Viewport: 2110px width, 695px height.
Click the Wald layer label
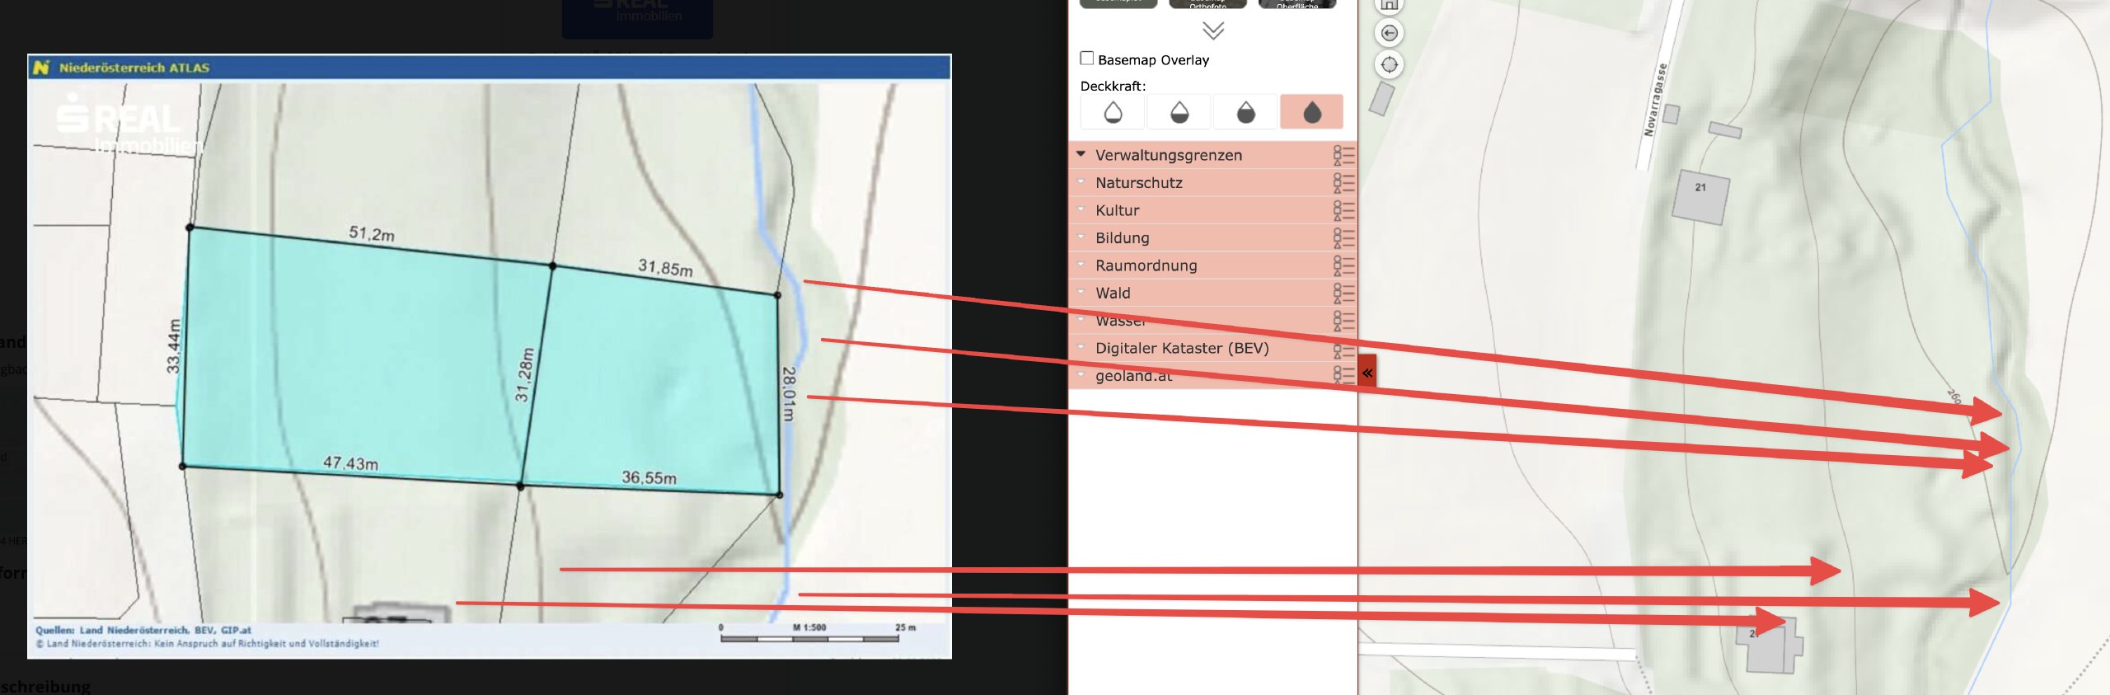point(1113,293)
